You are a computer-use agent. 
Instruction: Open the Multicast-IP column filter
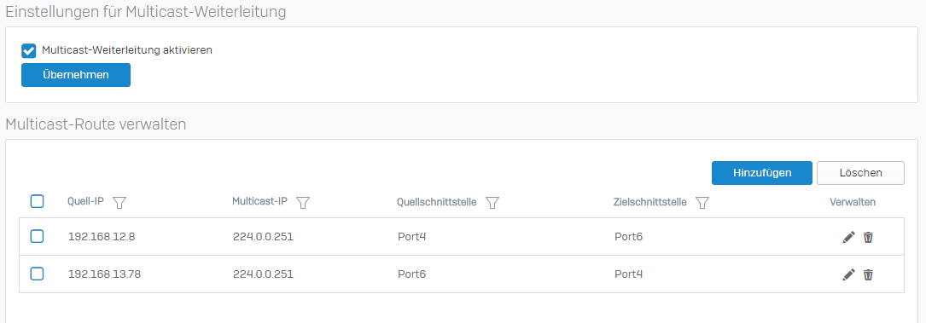coord(303,202)
